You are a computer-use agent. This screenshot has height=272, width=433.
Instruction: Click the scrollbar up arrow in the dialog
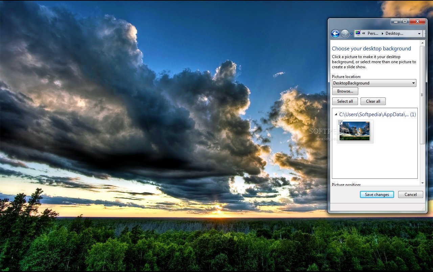[x=422, y=43]
